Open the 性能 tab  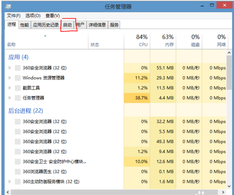[x=24, y=25]
